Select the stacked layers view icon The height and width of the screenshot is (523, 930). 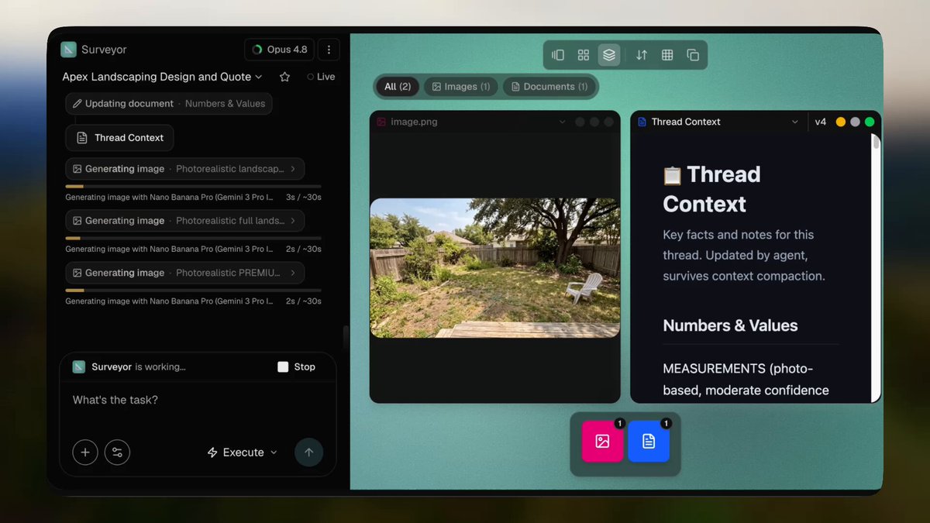(609, 55)
